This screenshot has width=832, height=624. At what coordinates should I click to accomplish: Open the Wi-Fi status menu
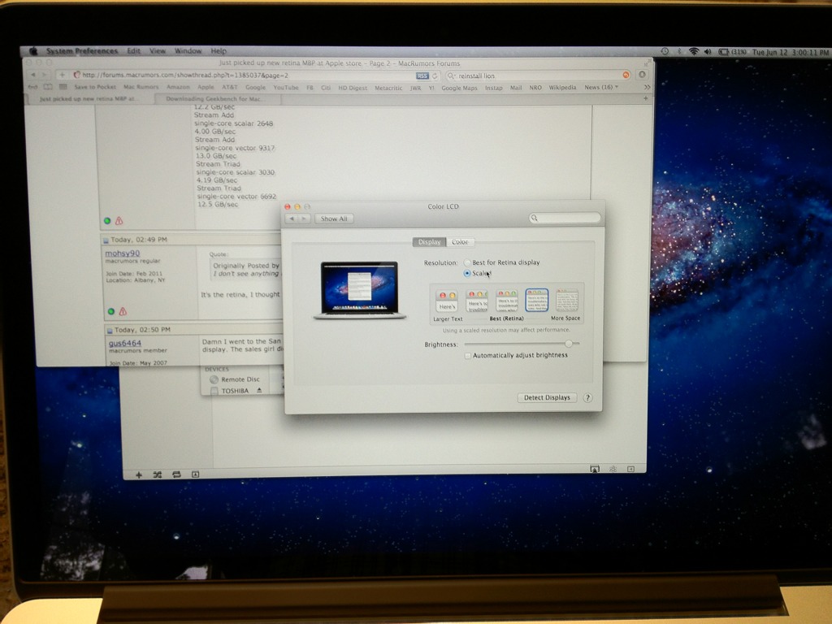(x=694, y=51)
